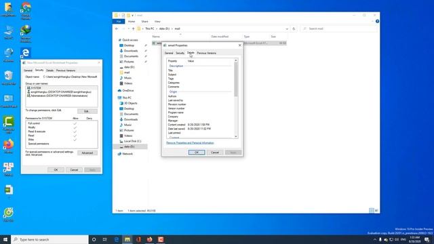
Task: Click Edit permissions button
Action: [87, 111]
